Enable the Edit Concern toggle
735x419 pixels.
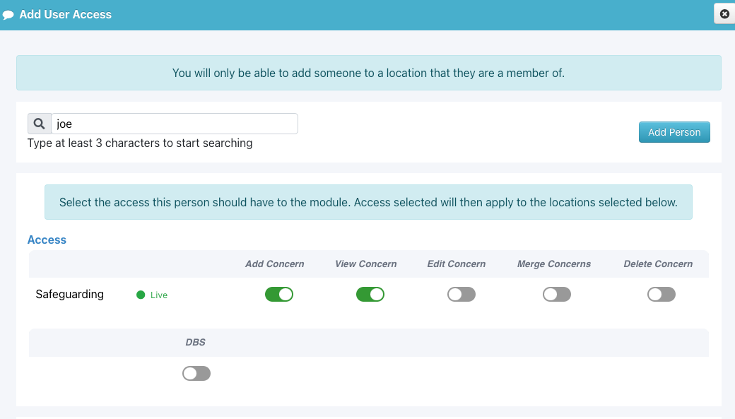click(x=461, y=295)
